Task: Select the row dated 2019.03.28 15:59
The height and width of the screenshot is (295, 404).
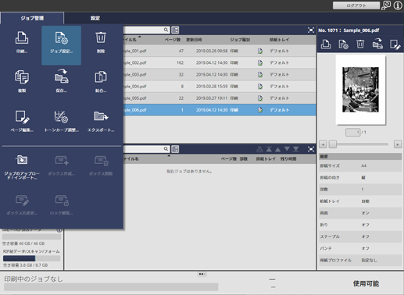Action: tap(220, 87)
